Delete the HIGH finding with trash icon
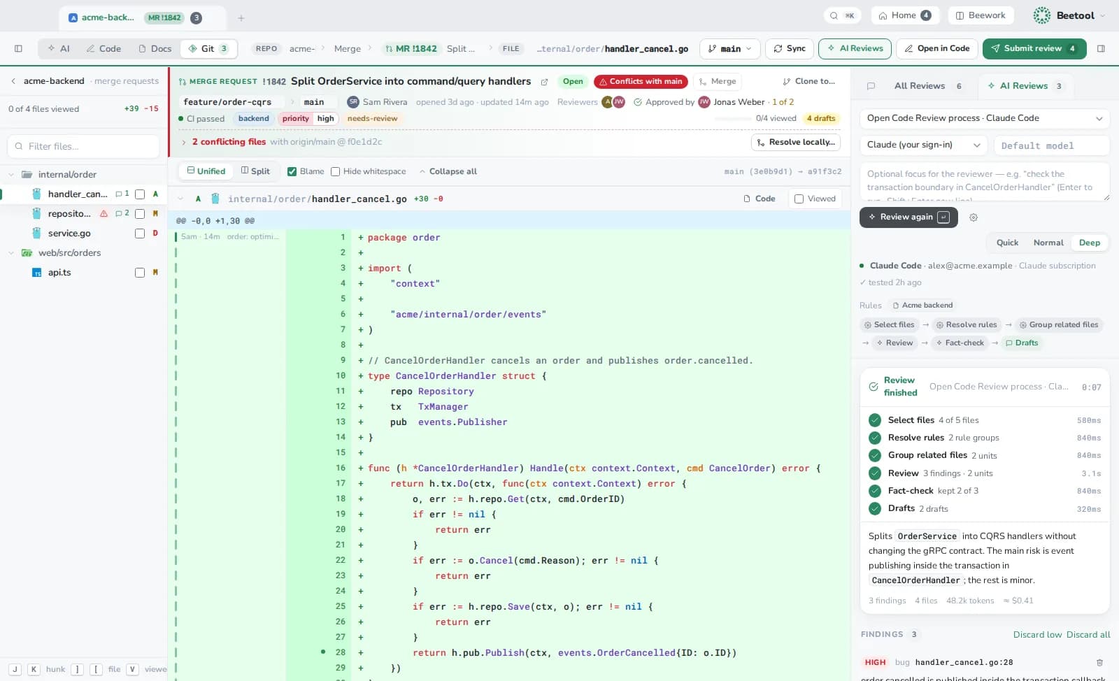Viewport: 1119px width, 681px height. (x=1099, y=663)
